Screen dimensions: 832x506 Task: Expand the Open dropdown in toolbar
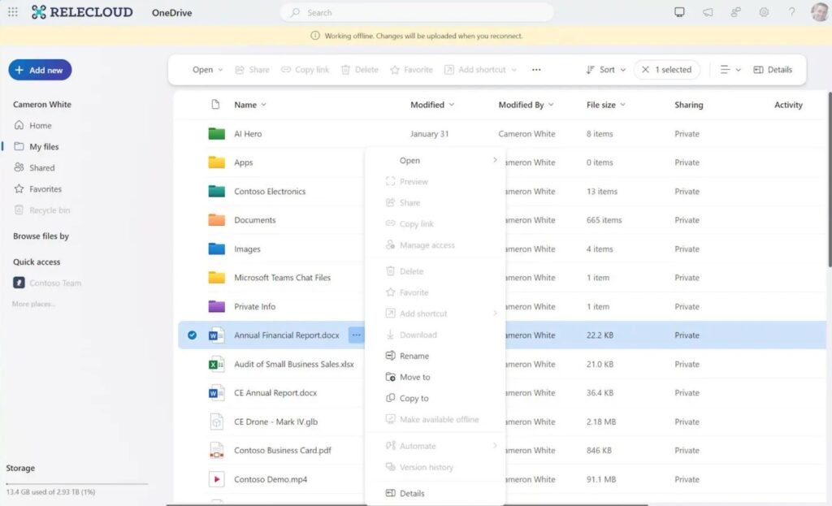tap(207, 70)
